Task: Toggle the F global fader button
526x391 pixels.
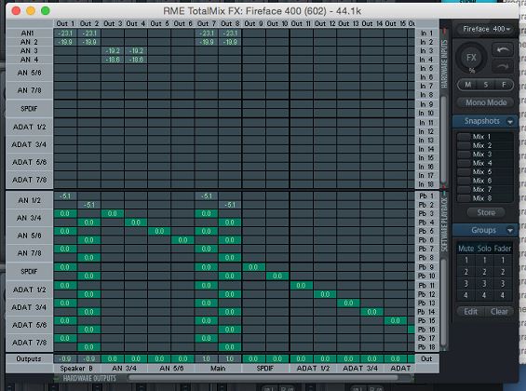Action: tap(504, 85)
